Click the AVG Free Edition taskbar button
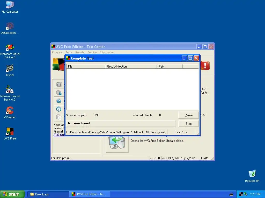Screen dimensions: 265x198 pyautogui.click(x=89, y=194)
